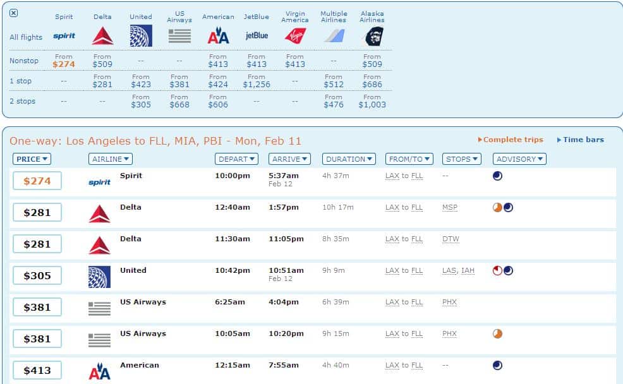
Task: Click the overnight moon advisory icon on Spirit flight
Action: pyautogui.click(x=497, y=176)
